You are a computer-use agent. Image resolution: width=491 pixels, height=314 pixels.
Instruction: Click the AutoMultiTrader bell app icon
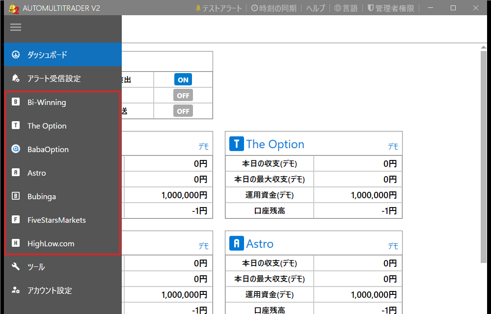coord(13,8)
